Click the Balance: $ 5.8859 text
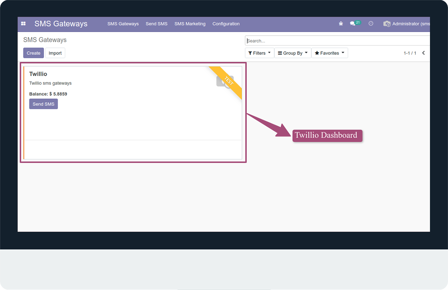Image resolution: width=448 pixels, height=290 pixels. 48,94
